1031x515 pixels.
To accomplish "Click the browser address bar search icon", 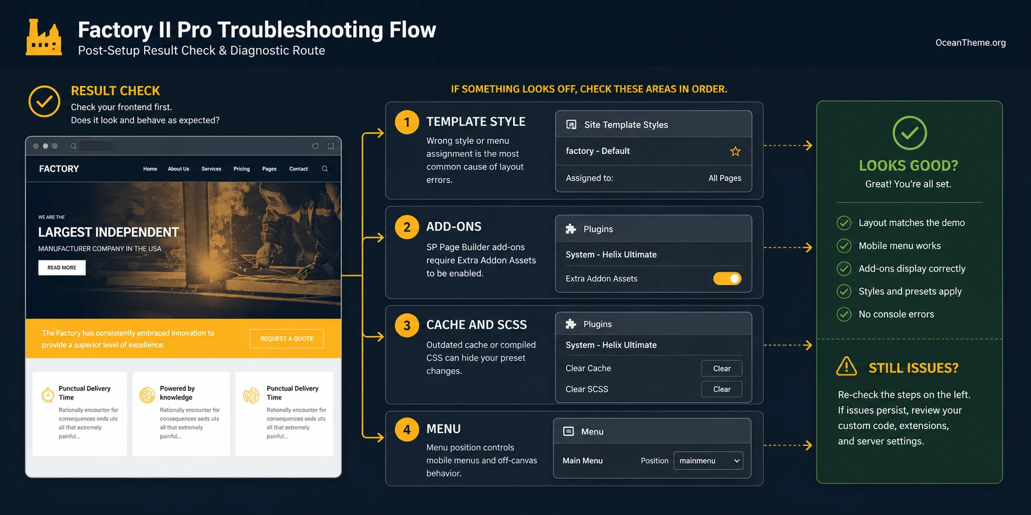I will point(73,146).
